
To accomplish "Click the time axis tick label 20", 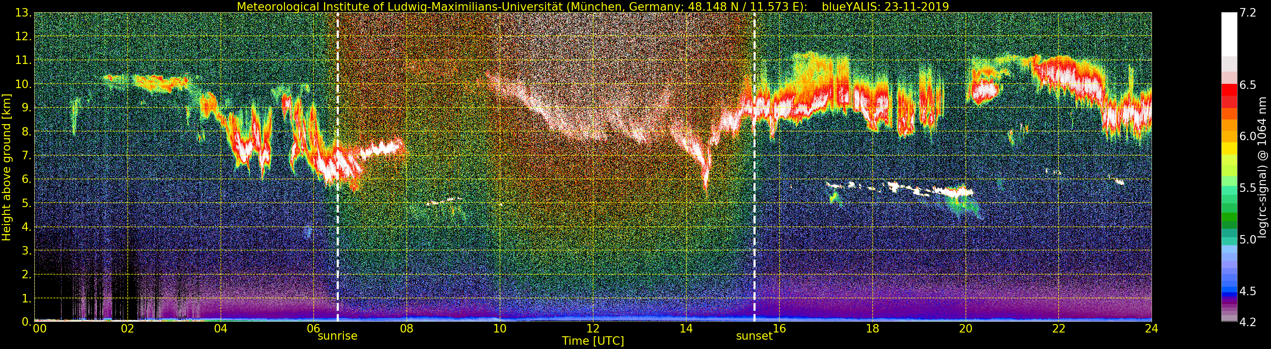I will point(966,329).
